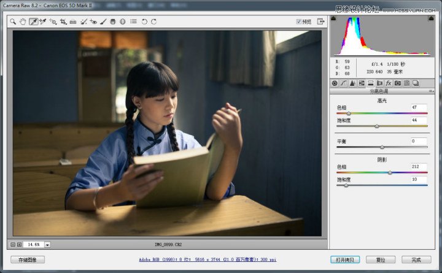
Task: Click the highlights 色相 hue slider
Action: [382, 113]
